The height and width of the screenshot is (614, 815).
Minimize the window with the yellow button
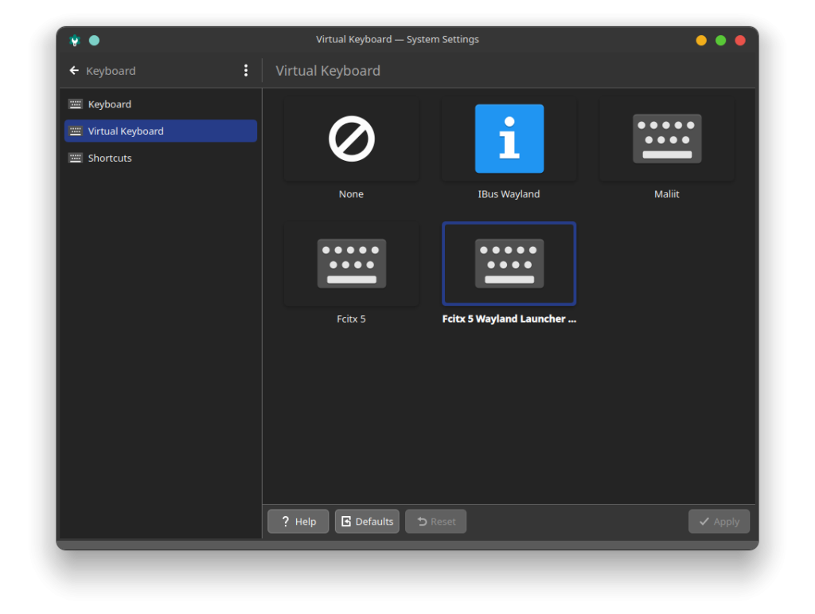coord(701,40)
